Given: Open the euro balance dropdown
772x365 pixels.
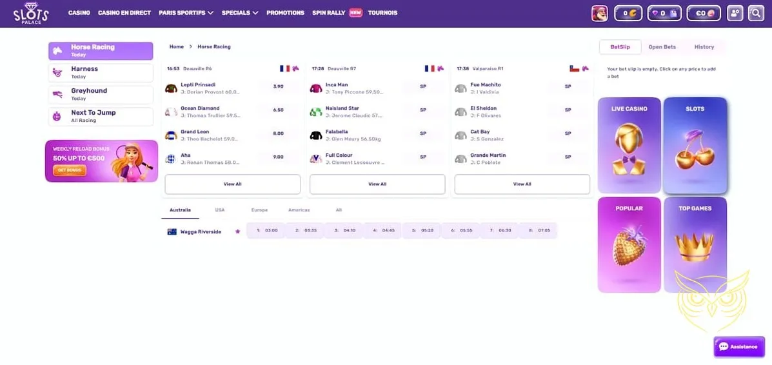Looking at the screenshot, I should click(x=704, y=13).
